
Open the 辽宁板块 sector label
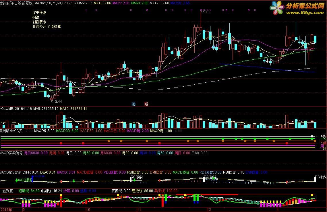point(39,13)
